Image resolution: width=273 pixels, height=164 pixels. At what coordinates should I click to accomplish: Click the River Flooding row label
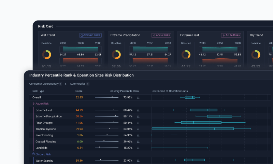pyautogui.click(x=44, y=135)
